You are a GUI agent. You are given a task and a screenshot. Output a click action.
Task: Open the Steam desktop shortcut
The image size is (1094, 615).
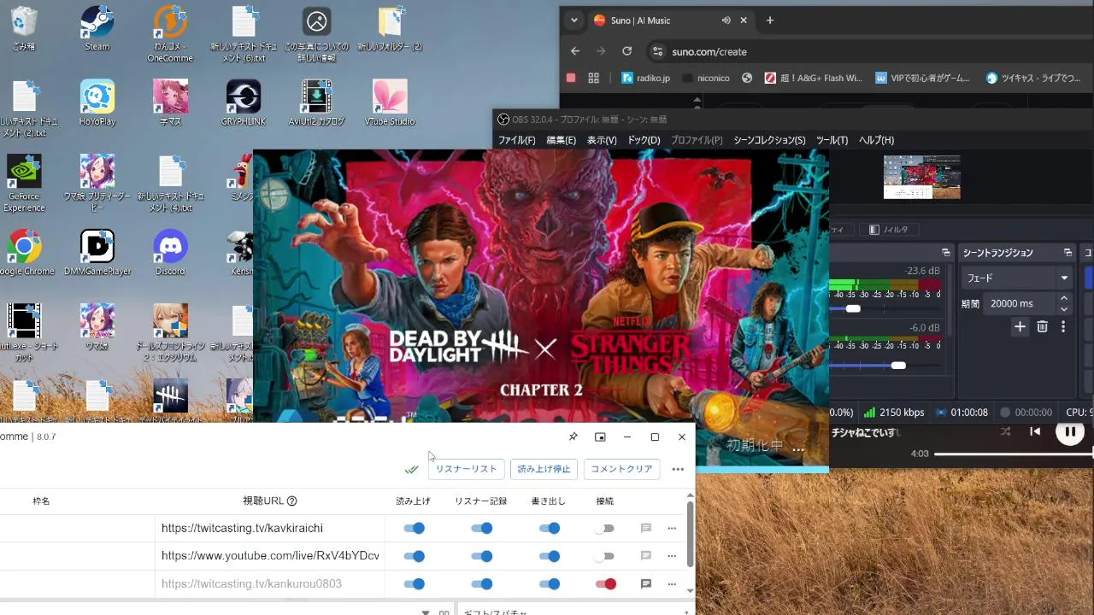pos(97,28)
